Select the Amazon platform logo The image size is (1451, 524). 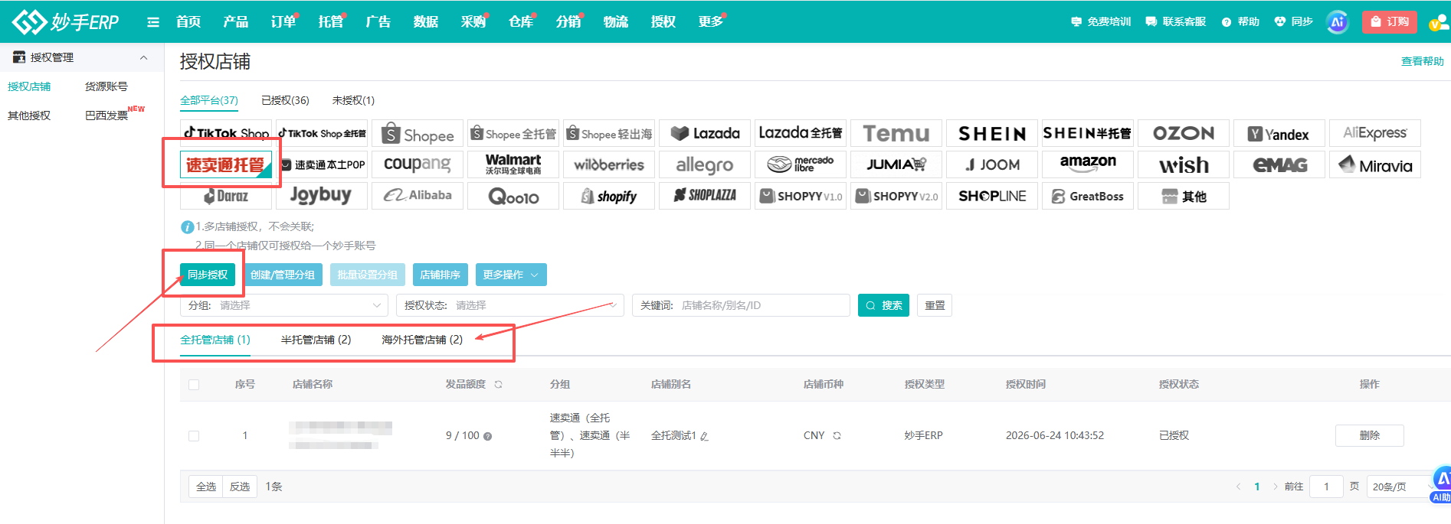click(x=1088, y=164)
